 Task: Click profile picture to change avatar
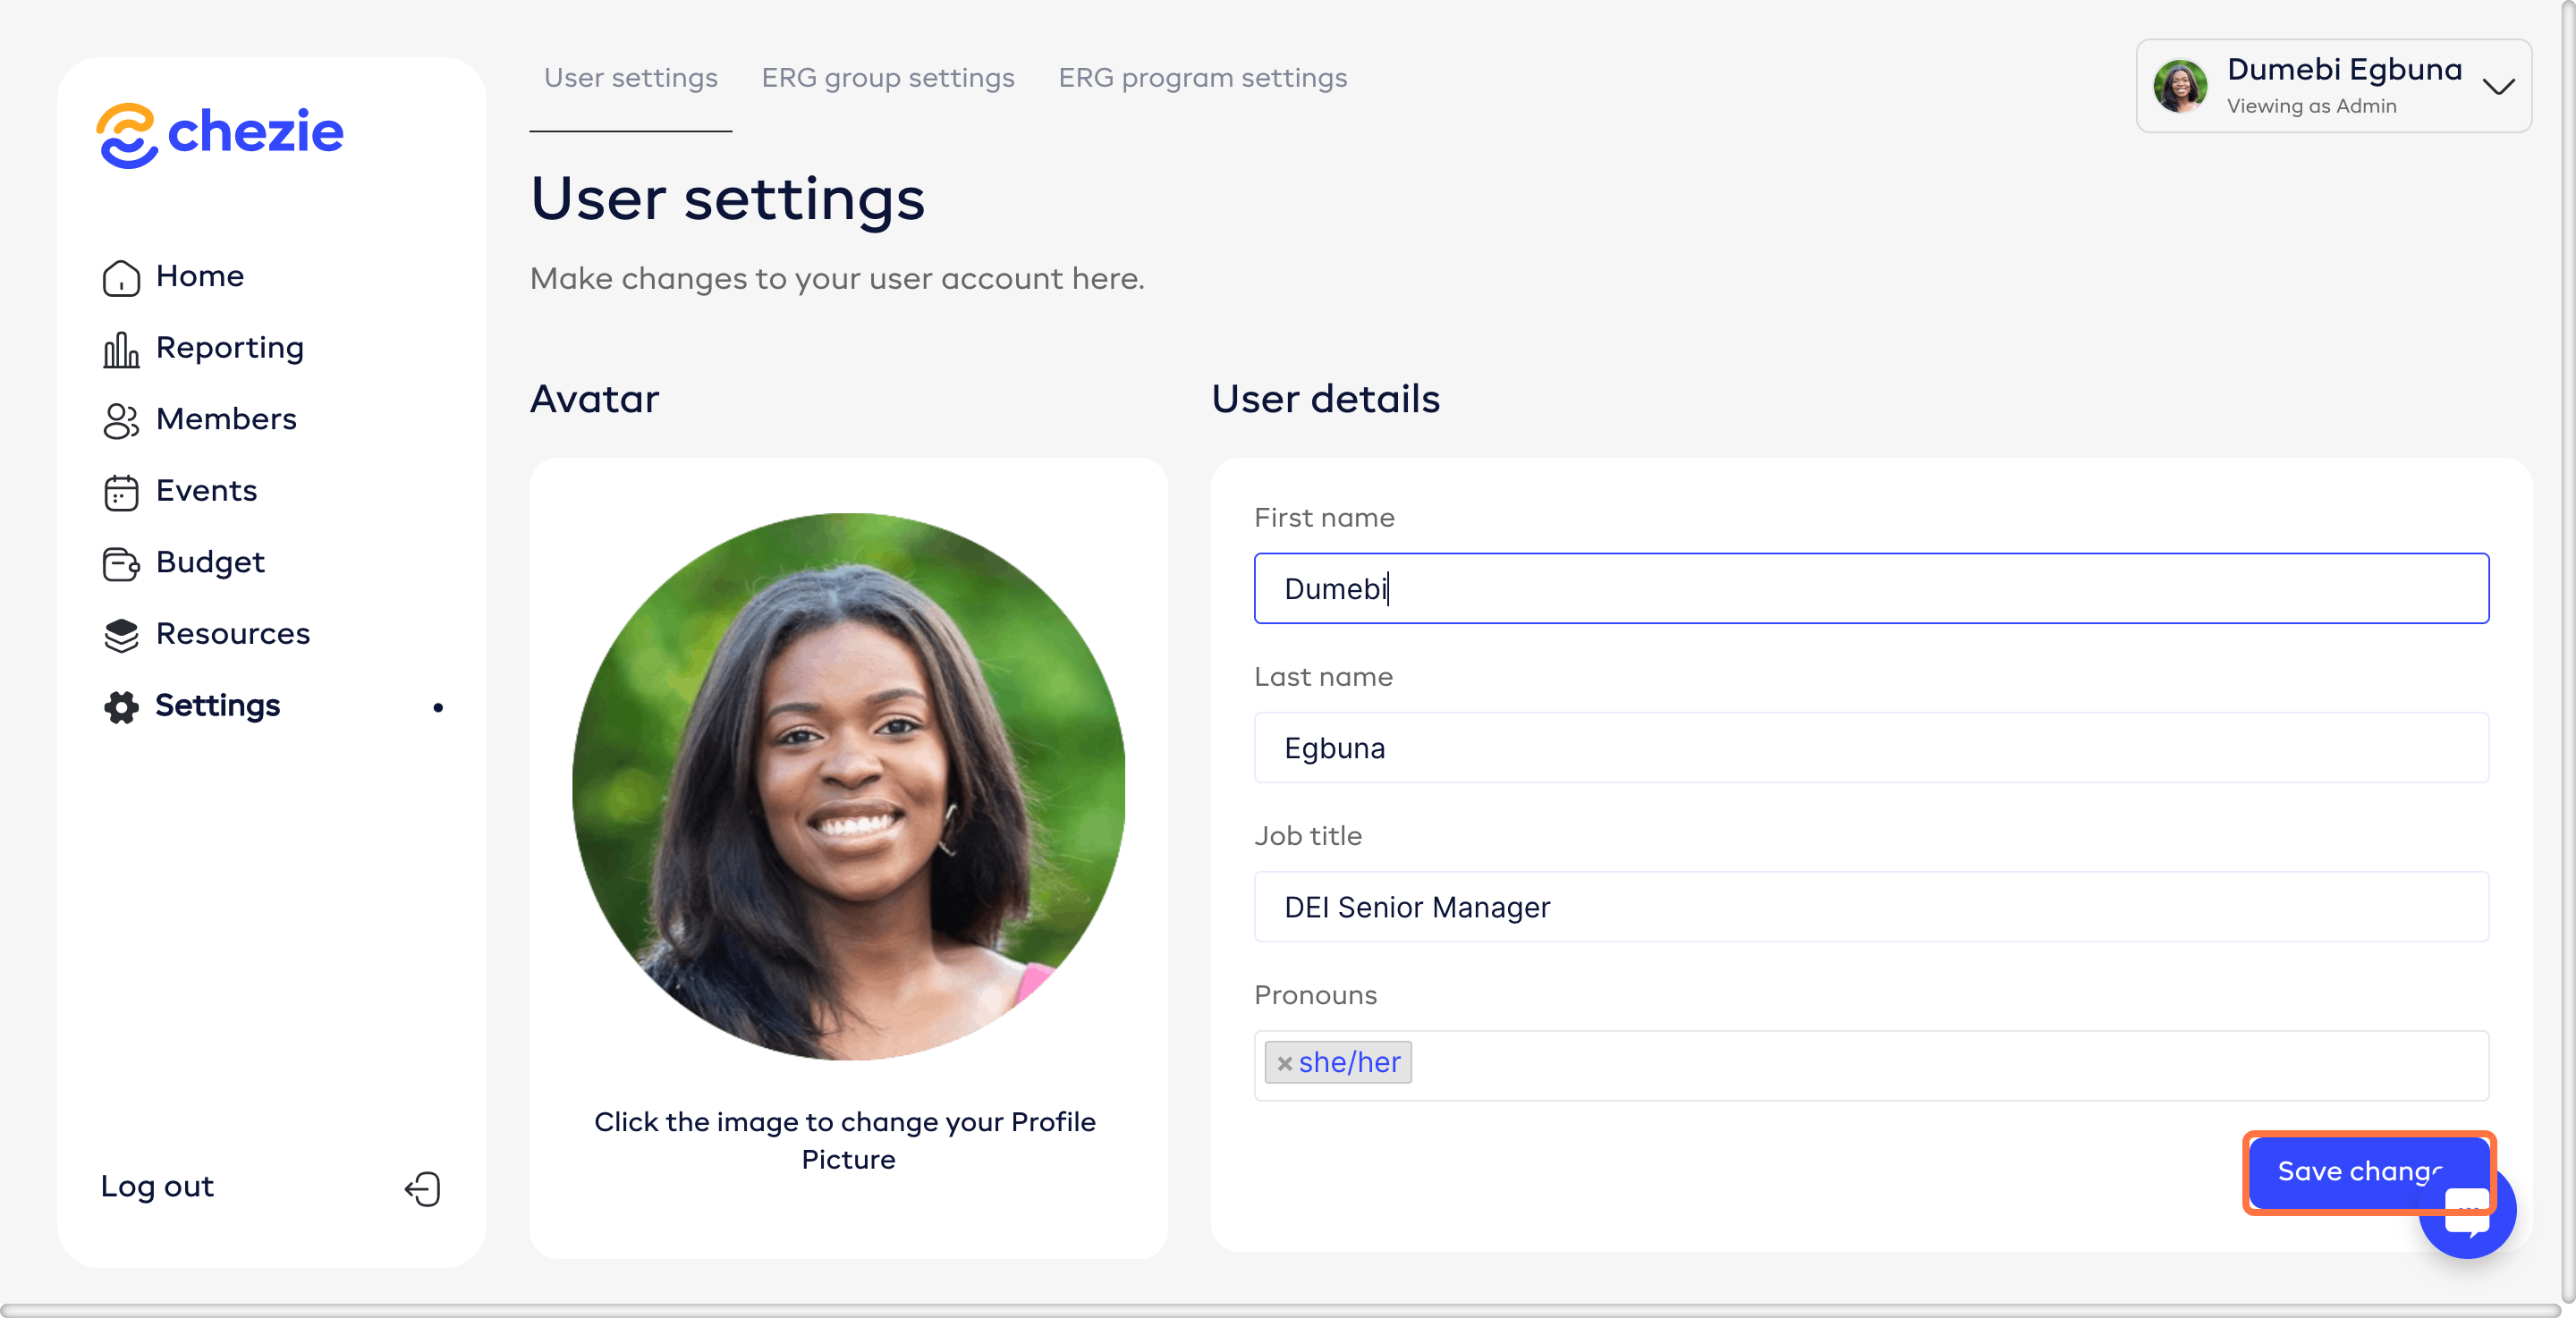click(848, 786)
